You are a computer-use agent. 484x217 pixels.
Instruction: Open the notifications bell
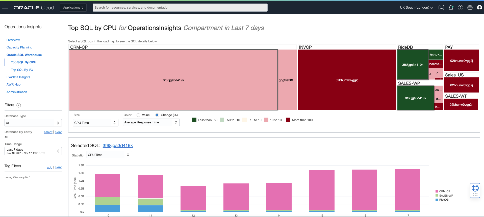pos(451,8)
